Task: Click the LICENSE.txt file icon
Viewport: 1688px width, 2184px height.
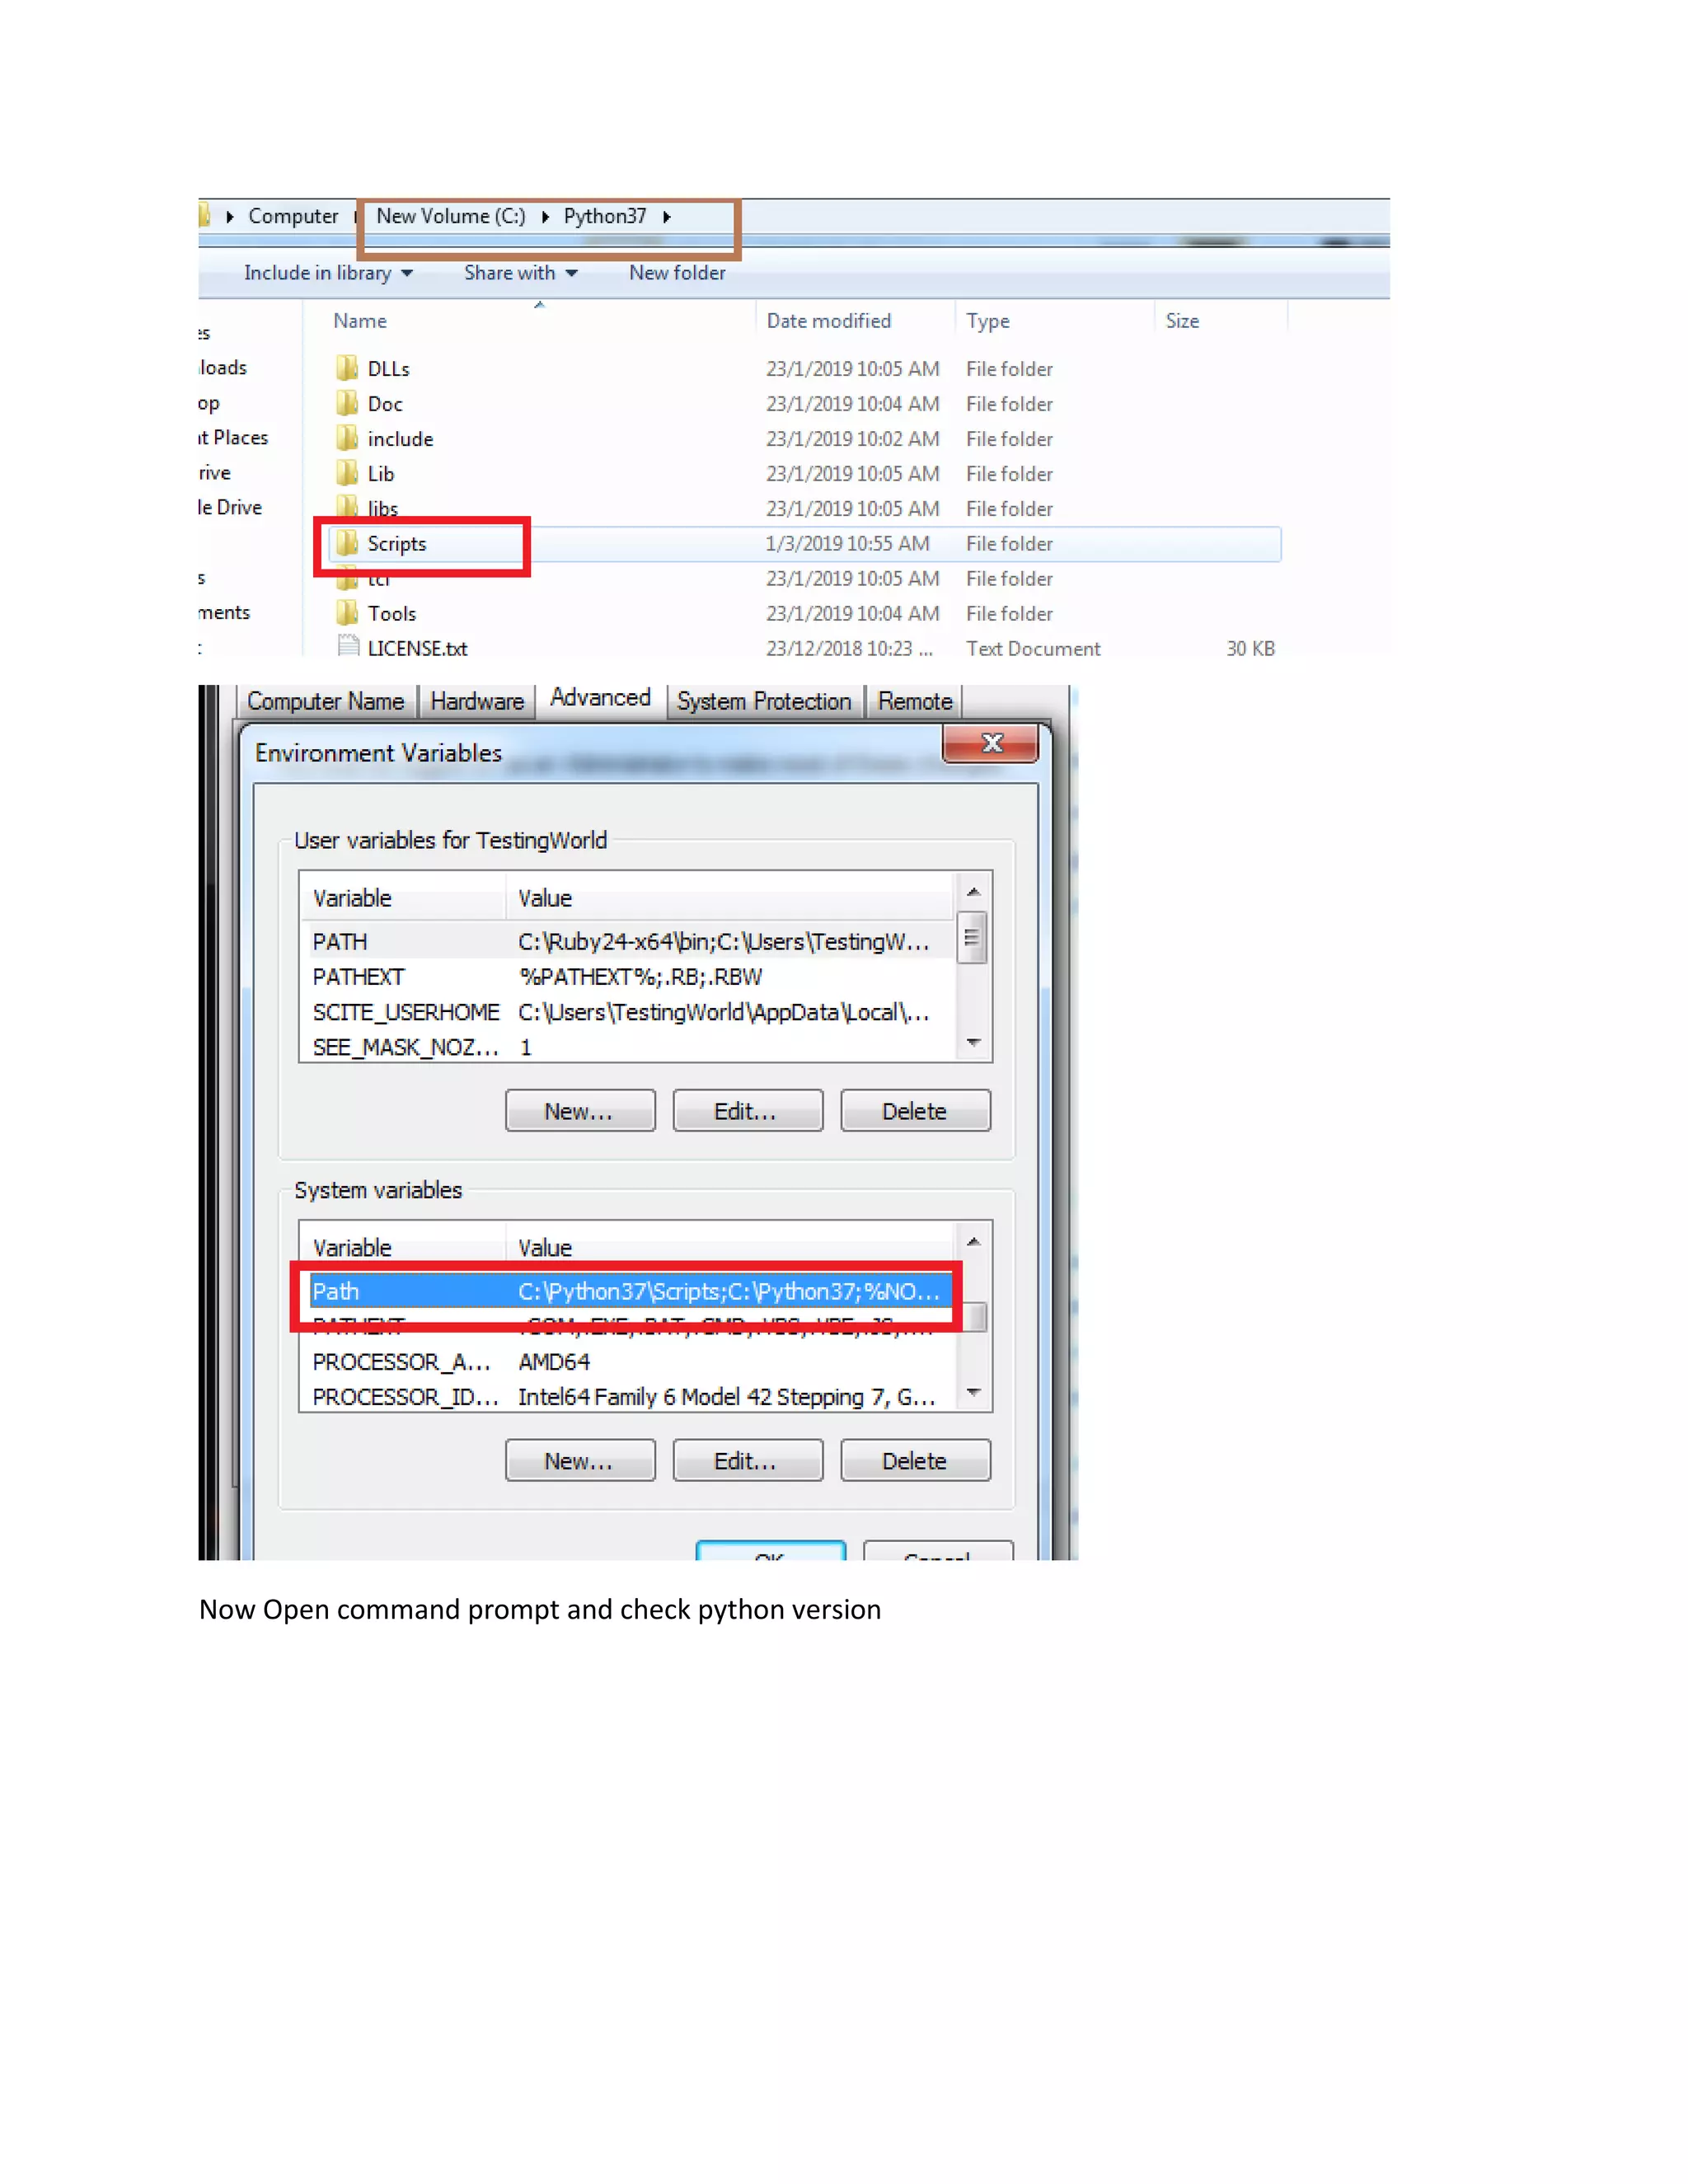Action: click(348, 647)
